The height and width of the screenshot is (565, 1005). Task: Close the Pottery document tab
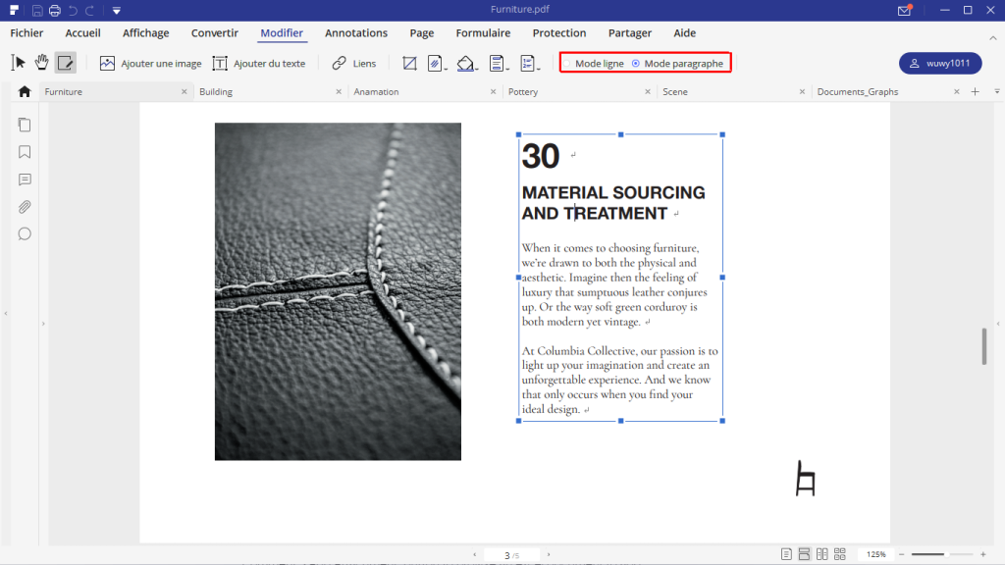(648, 91)
